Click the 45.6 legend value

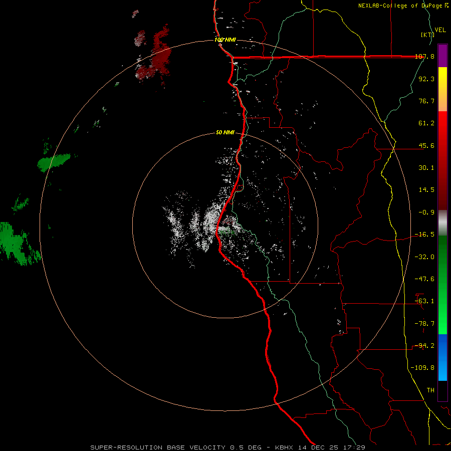pyautogui.click(x=426, y=145)
